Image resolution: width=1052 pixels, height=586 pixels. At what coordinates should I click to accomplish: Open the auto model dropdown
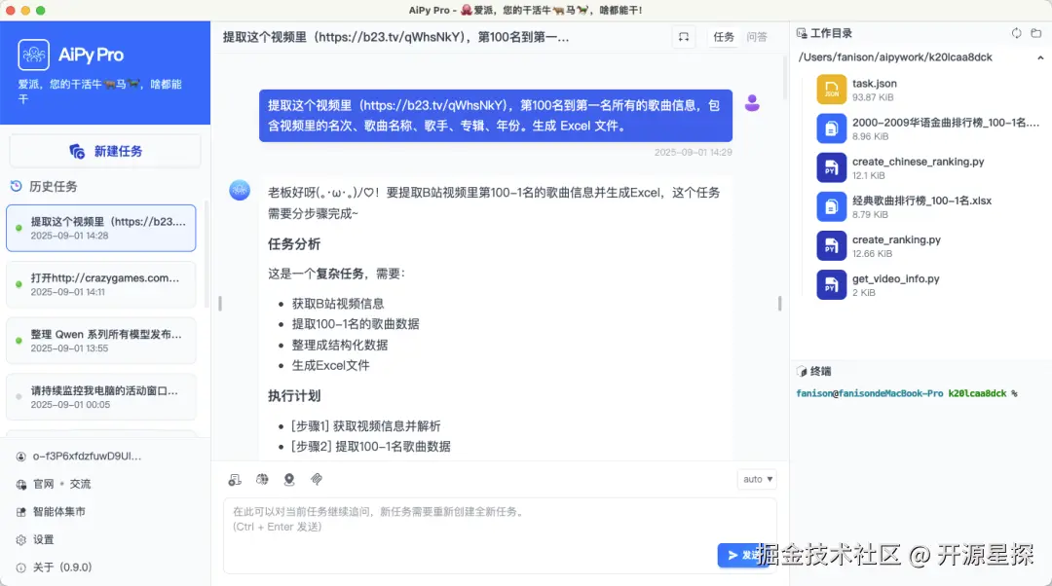tap(757, 478)
